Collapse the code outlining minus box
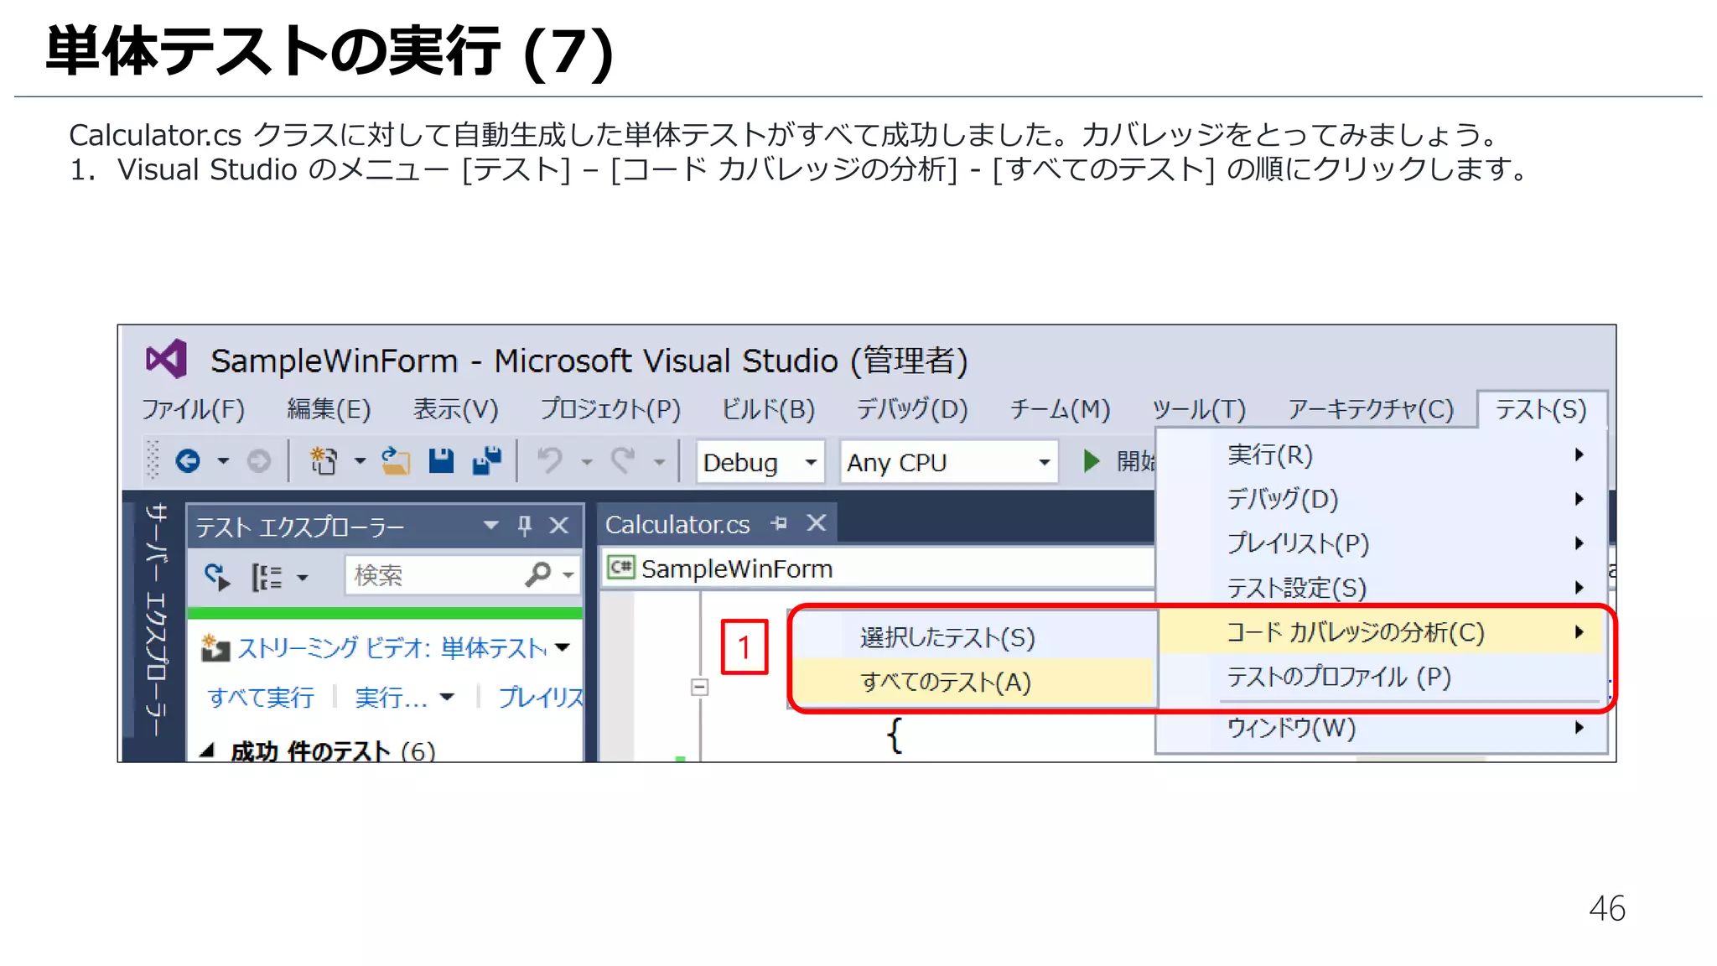The image size is (1717, 966). coord(699,688)
